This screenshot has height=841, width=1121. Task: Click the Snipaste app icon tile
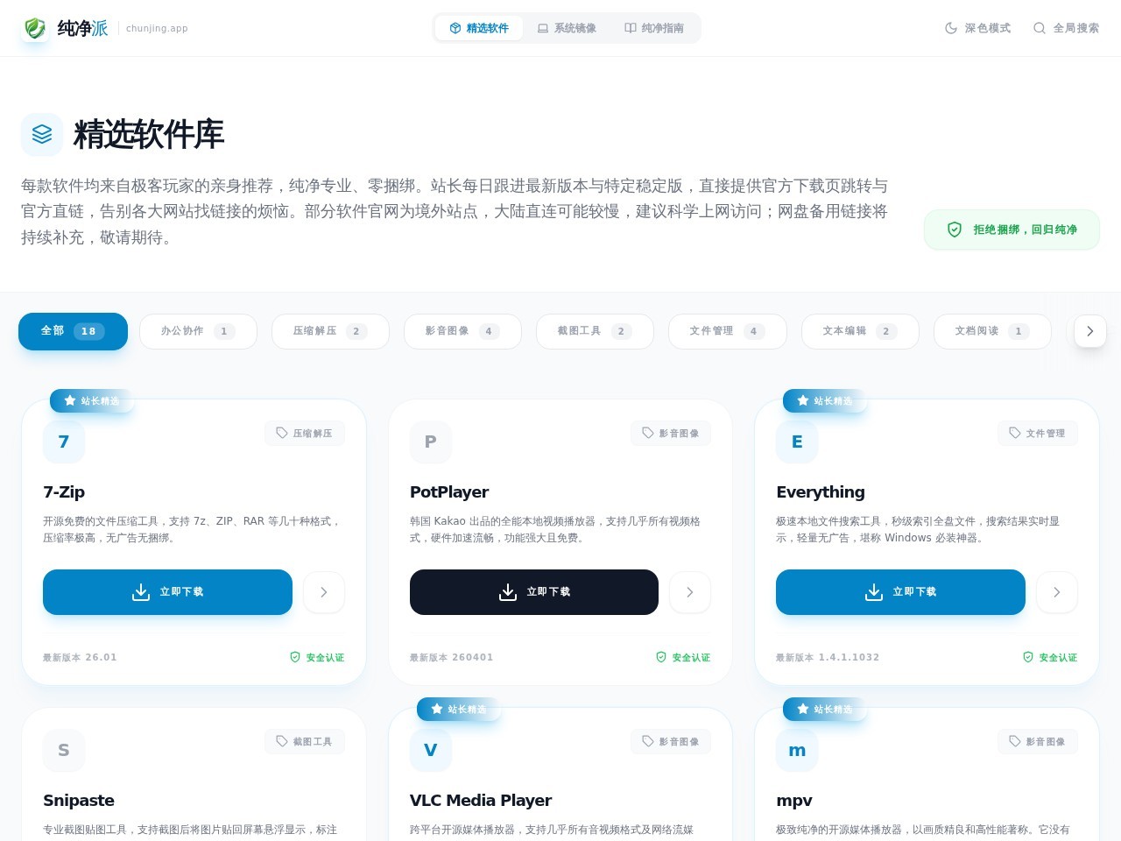64,751
